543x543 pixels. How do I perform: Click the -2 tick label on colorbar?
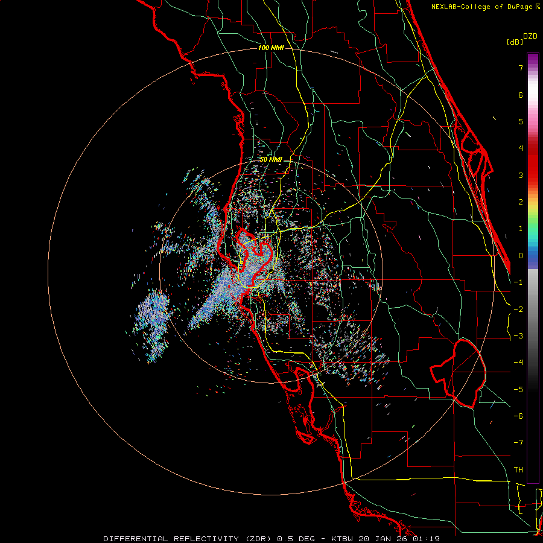(518, 310)
